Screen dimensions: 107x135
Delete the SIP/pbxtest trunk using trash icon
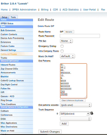pos(92,113)
